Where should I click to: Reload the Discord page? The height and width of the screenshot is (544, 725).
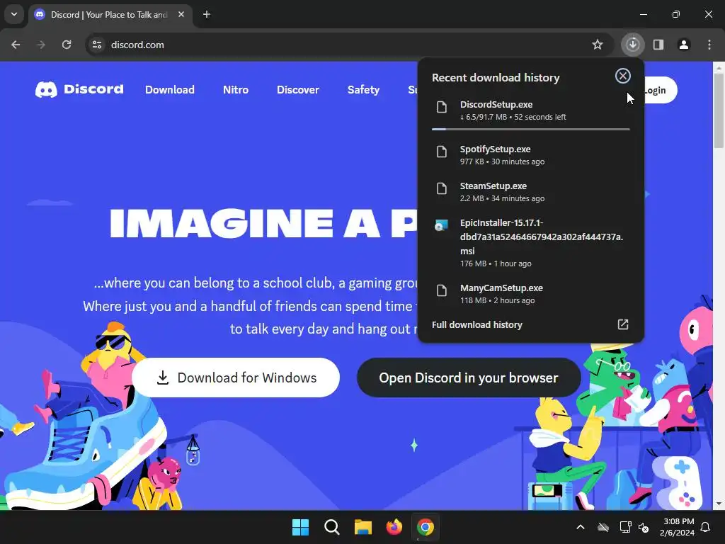67,45
